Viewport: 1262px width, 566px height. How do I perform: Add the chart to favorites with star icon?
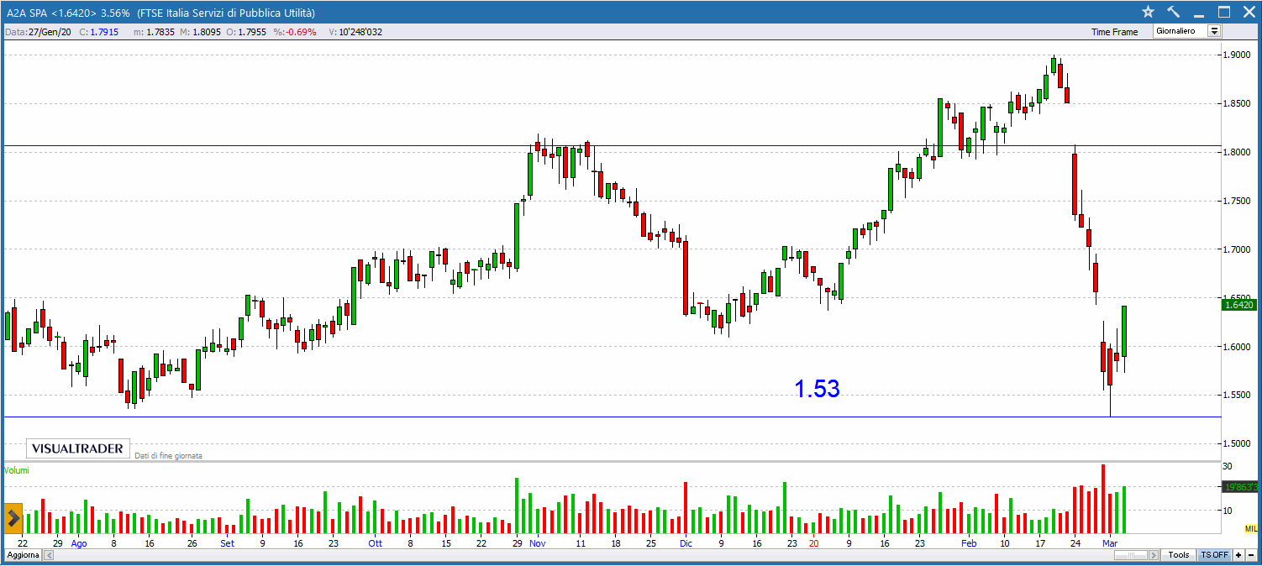point(1148,12)
